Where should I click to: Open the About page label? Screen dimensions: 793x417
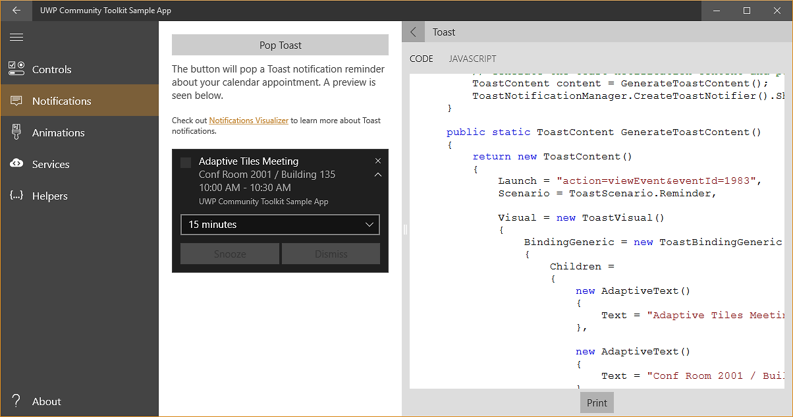(x=47, y=401)
